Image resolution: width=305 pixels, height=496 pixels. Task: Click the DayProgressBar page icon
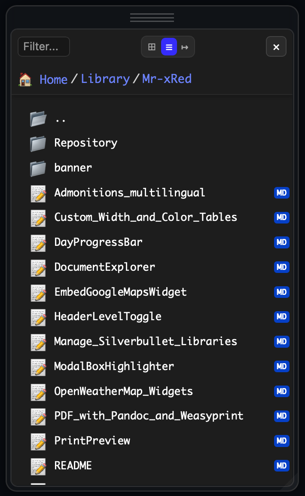[39, 243]
